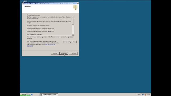
Task: Select the Asistente taskbar button
Action: 49,95
